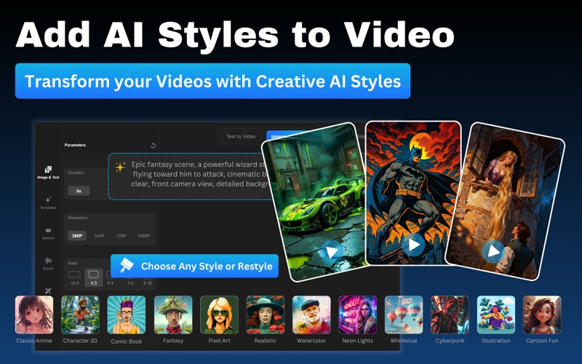The width and height of the screenshot is (582, 364).
Task: Select the Realistic style thumbnail
Action: pyautogui.click(x=265, y=315)
